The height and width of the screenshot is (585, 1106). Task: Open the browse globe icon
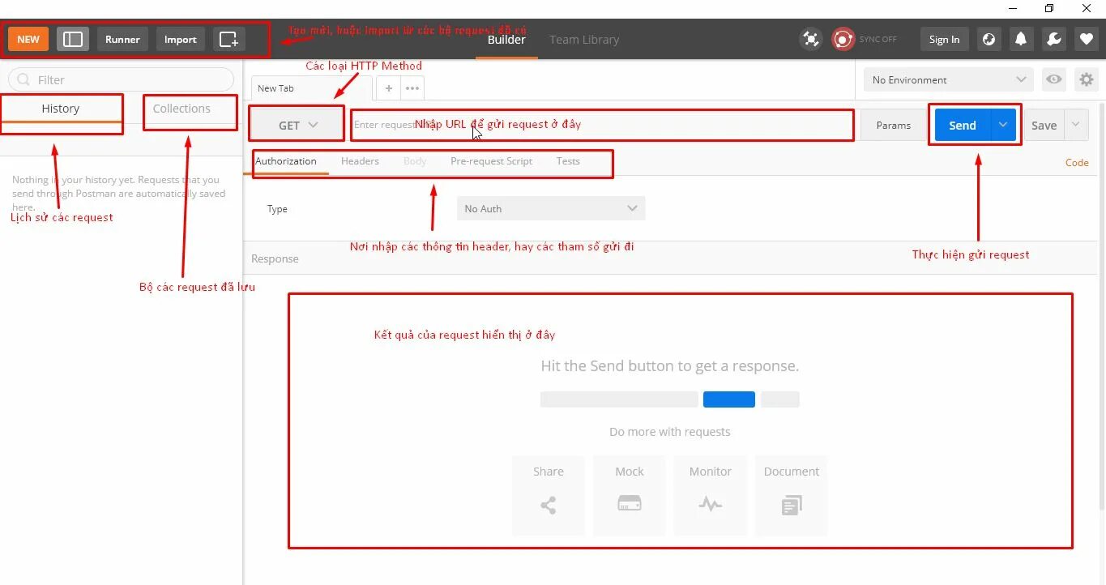pos(989,39)
